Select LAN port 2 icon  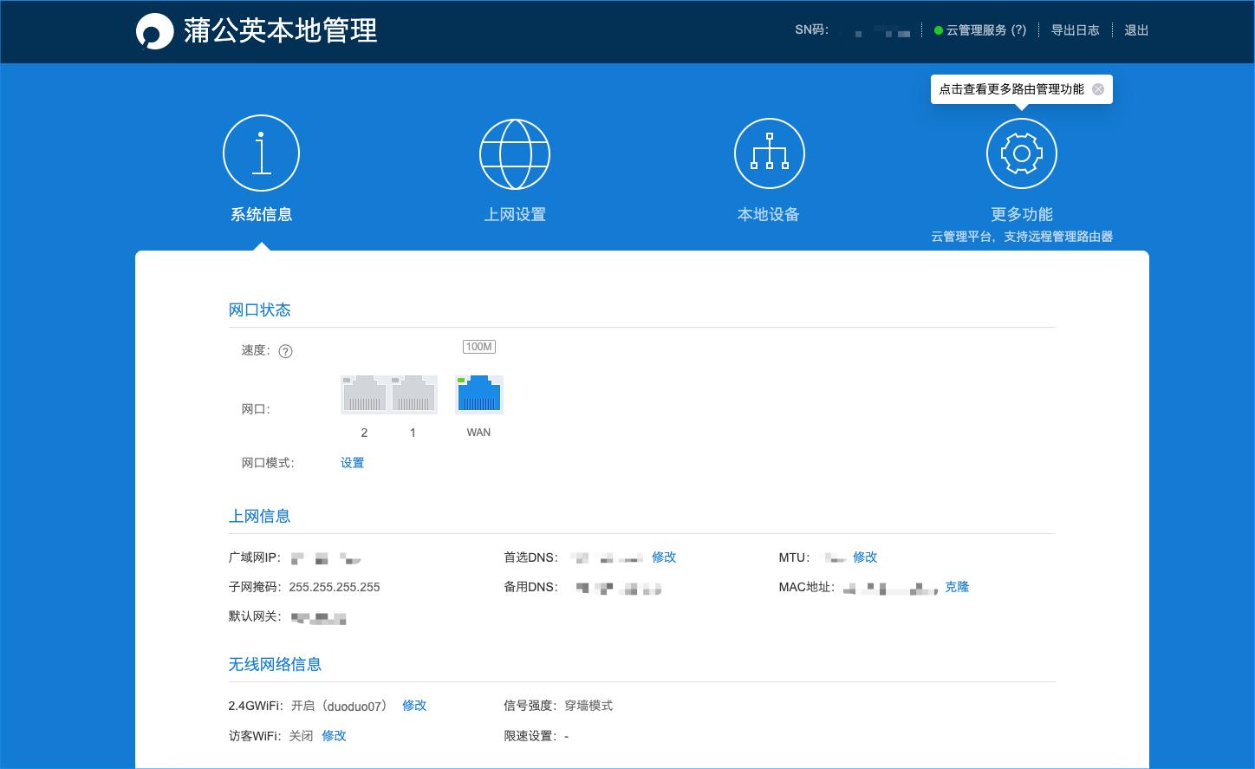pos(364,394)
